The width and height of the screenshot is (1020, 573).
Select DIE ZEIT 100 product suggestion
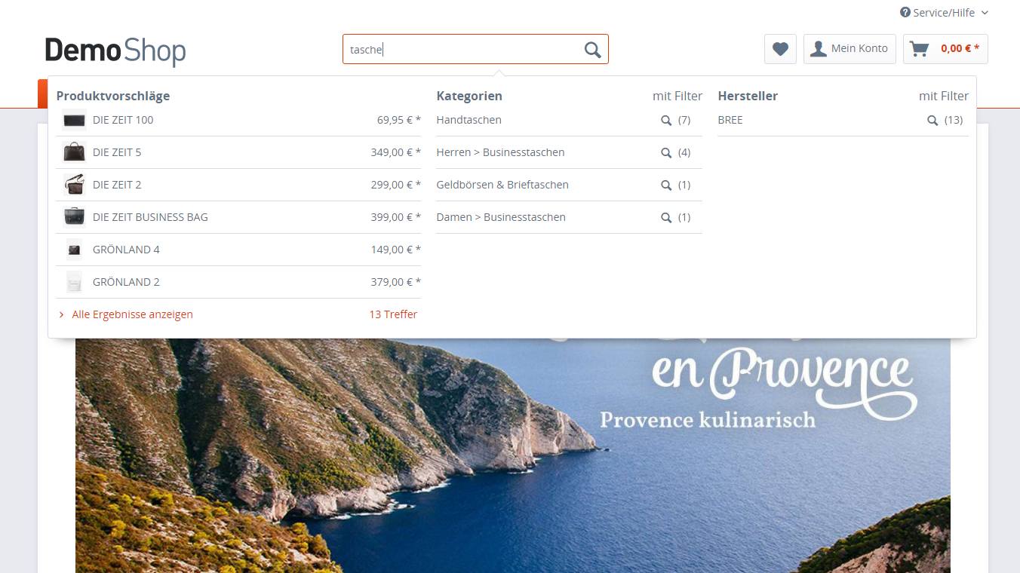tap(238, 120)
